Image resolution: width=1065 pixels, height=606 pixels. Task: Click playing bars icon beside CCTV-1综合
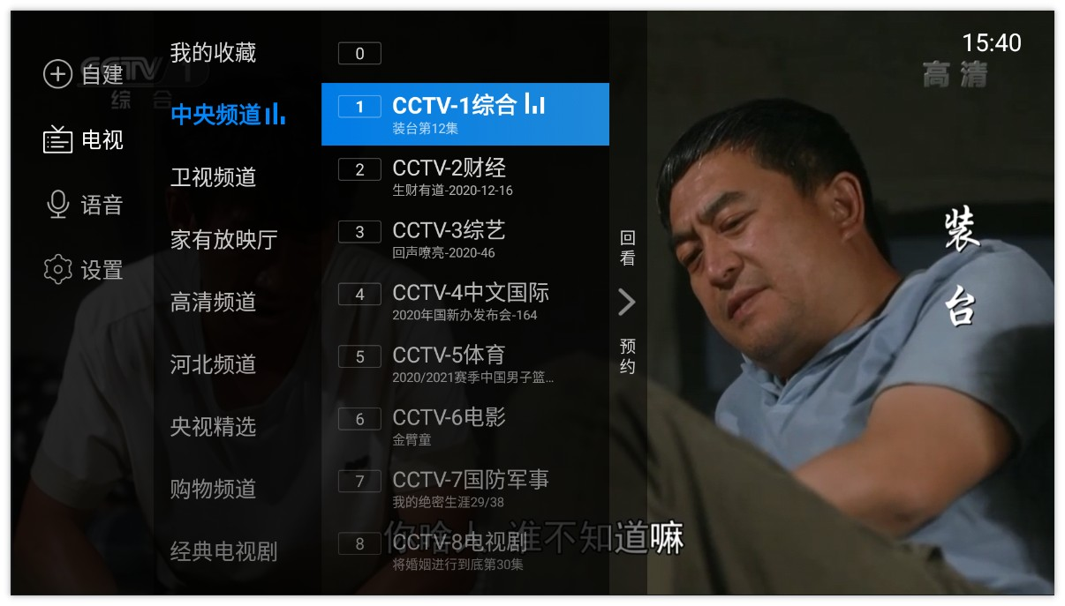coord(534,104)
